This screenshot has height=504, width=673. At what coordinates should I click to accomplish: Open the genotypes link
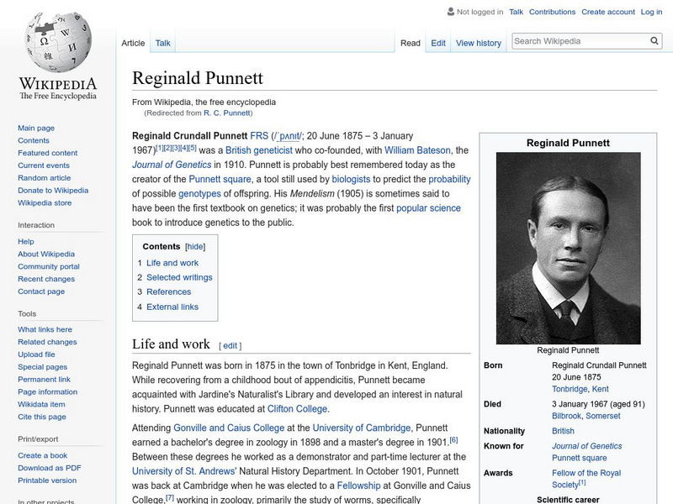[x=199, y=194]
